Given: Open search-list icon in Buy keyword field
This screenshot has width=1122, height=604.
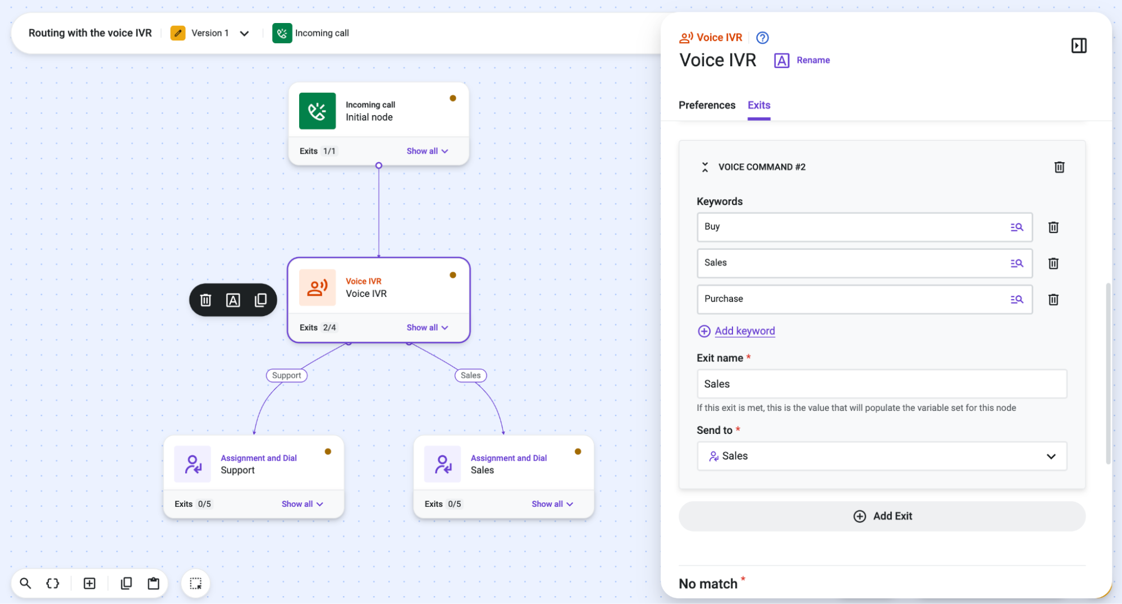Looking at the screenshot, I should 1016,227.
